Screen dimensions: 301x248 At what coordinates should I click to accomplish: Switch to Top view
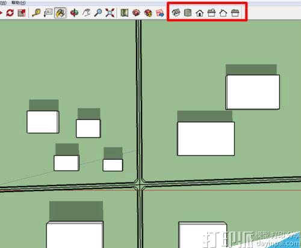click(188, 13)
